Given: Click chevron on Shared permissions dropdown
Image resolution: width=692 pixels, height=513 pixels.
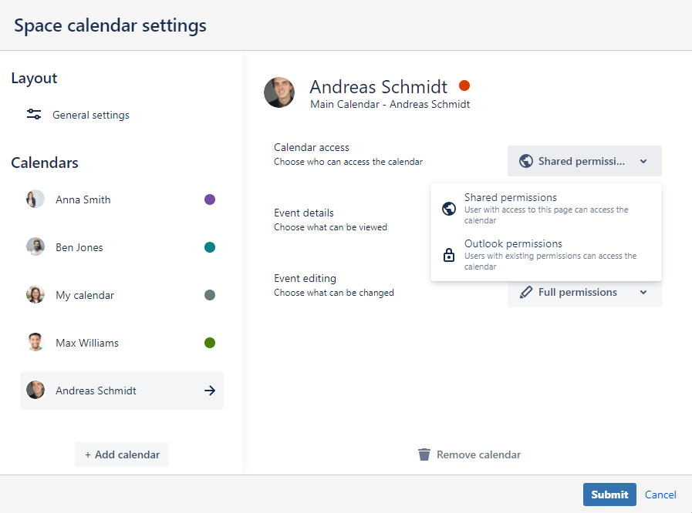Looking at the screenshot, I should click(x=643, y=162).
